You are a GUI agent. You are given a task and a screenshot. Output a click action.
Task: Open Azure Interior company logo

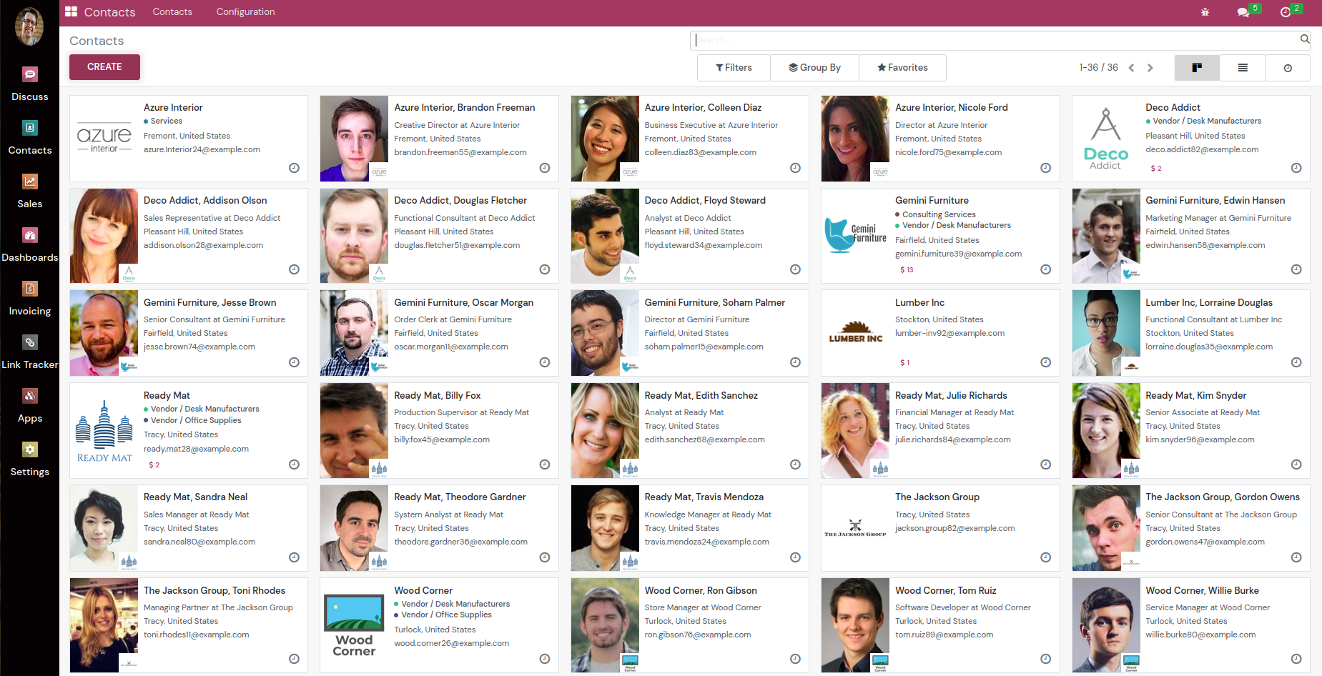104,139
